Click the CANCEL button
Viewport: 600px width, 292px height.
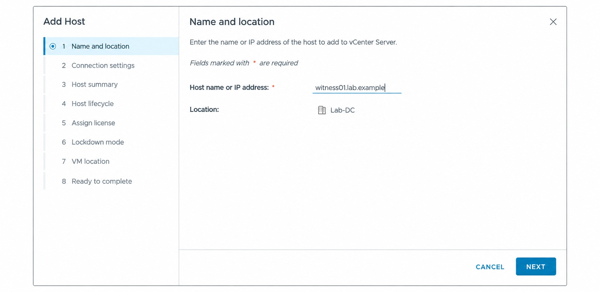pos(490,267)
